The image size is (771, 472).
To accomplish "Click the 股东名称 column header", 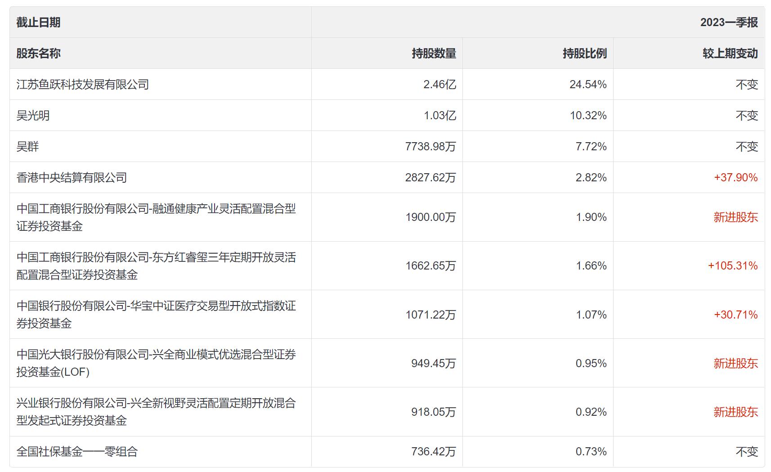I will click(x=39, y=54).
